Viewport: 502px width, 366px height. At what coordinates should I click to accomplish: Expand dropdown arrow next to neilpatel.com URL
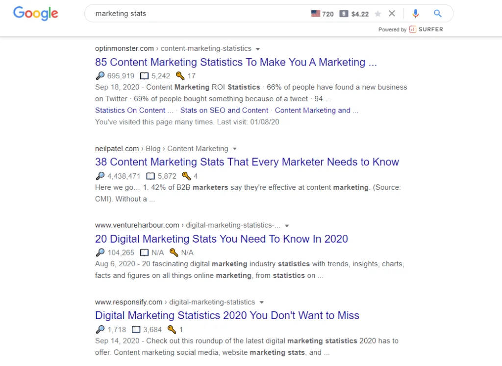click(235, 149)
